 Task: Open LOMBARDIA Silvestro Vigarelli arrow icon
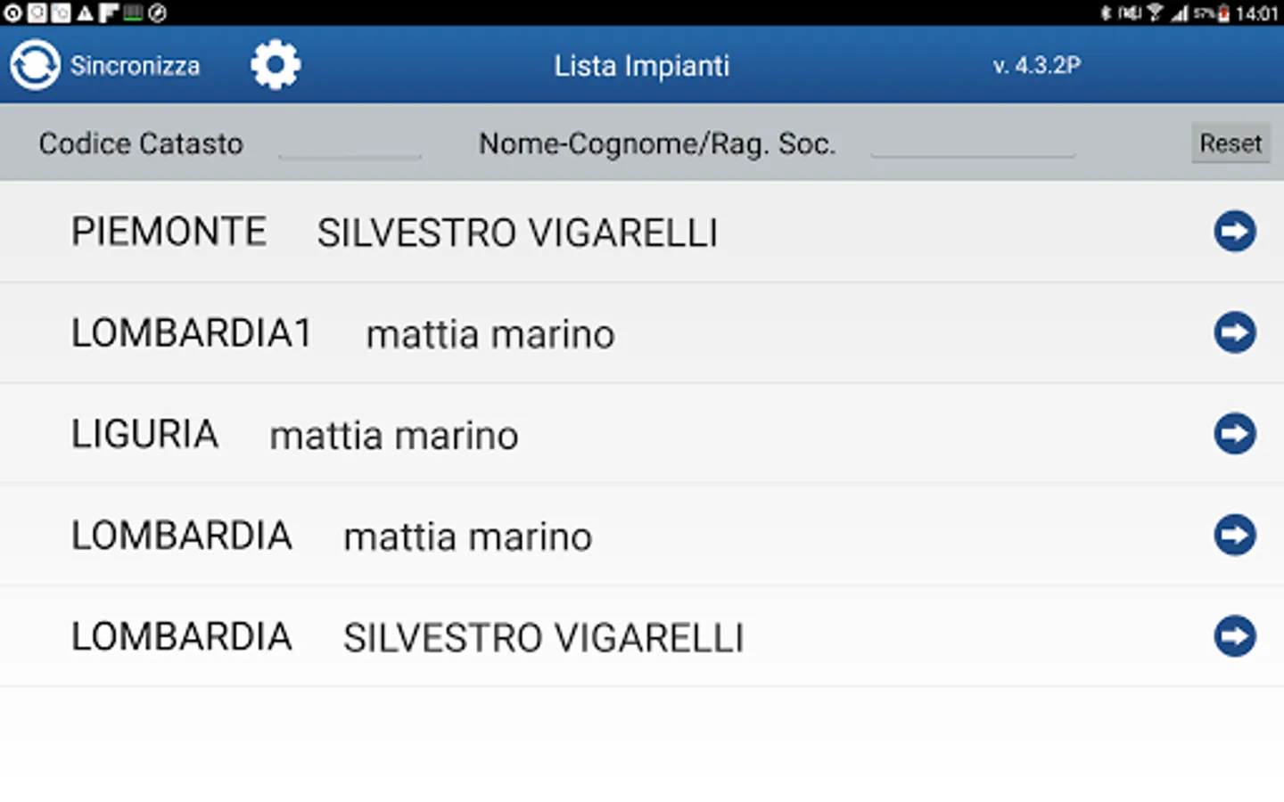1234,636
